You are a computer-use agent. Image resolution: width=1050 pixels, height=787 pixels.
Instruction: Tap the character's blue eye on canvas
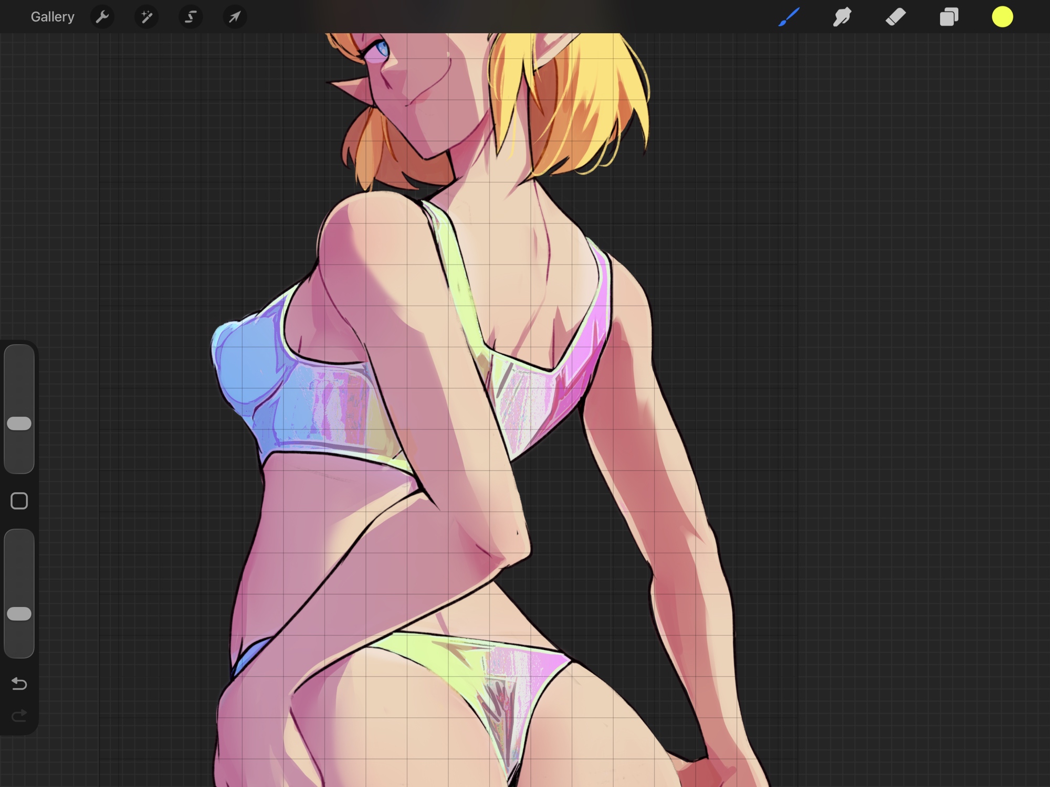coord(382,50)
